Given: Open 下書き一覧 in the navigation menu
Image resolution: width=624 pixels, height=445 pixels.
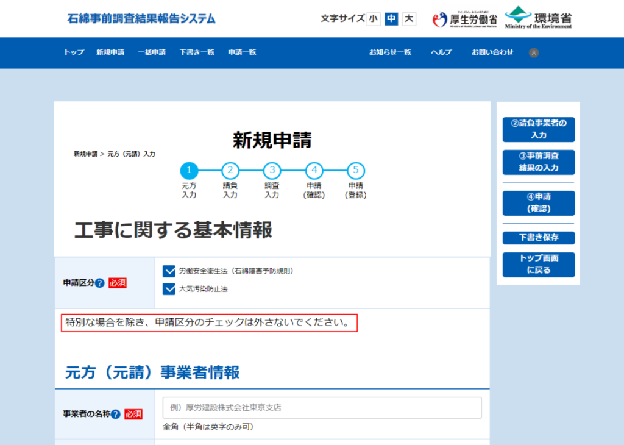Looking at the screenshot, I should coord(197,52).
